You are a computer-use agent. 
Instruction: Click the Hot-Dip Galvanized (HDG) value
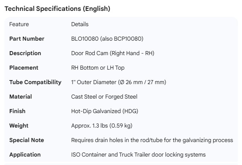coord(105,111)
